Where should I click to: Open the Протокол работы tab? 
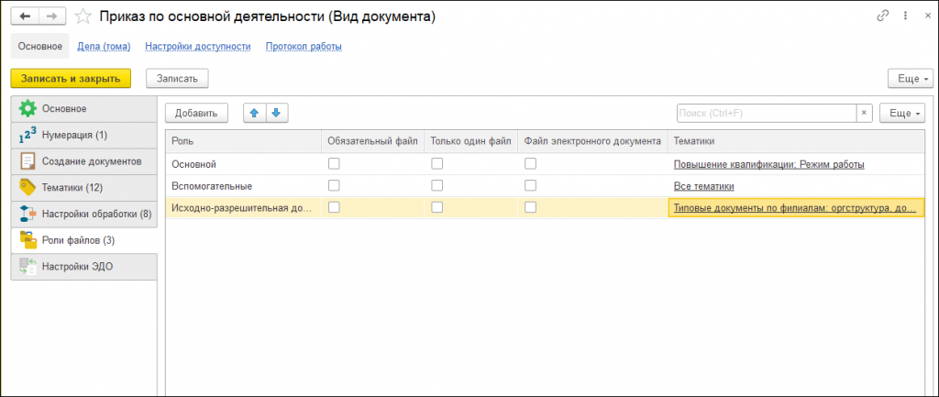(304, 46)
